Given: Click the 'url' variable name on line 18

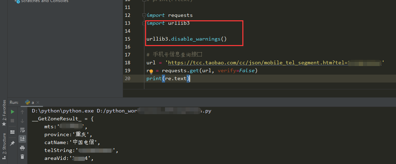Looking at the screenshot, I should click(151, 63).
